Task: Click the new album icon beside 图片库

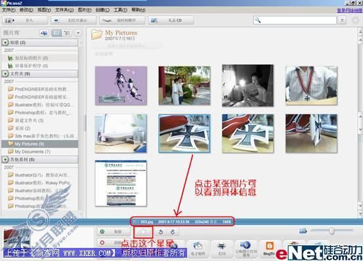Action: click(x=44, y=33)
